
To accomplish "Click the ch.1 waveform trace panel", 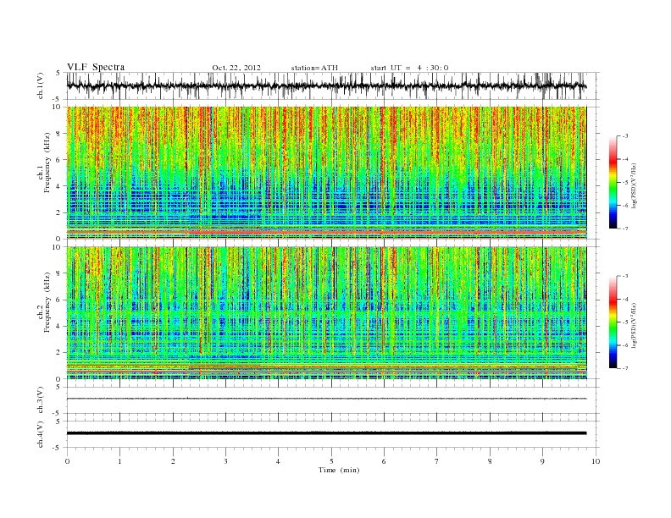I will coord(333,86).
